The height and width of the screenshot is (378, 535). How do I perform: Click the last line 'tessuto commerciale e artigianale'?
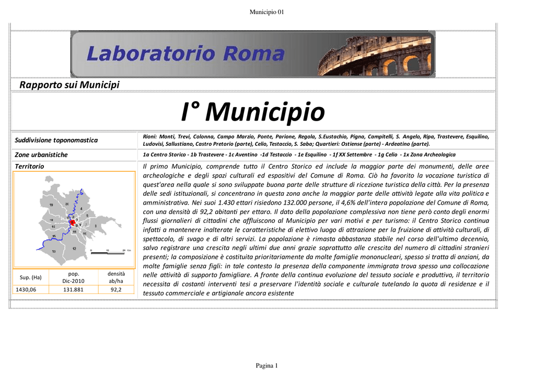click(x=218, y=293)
